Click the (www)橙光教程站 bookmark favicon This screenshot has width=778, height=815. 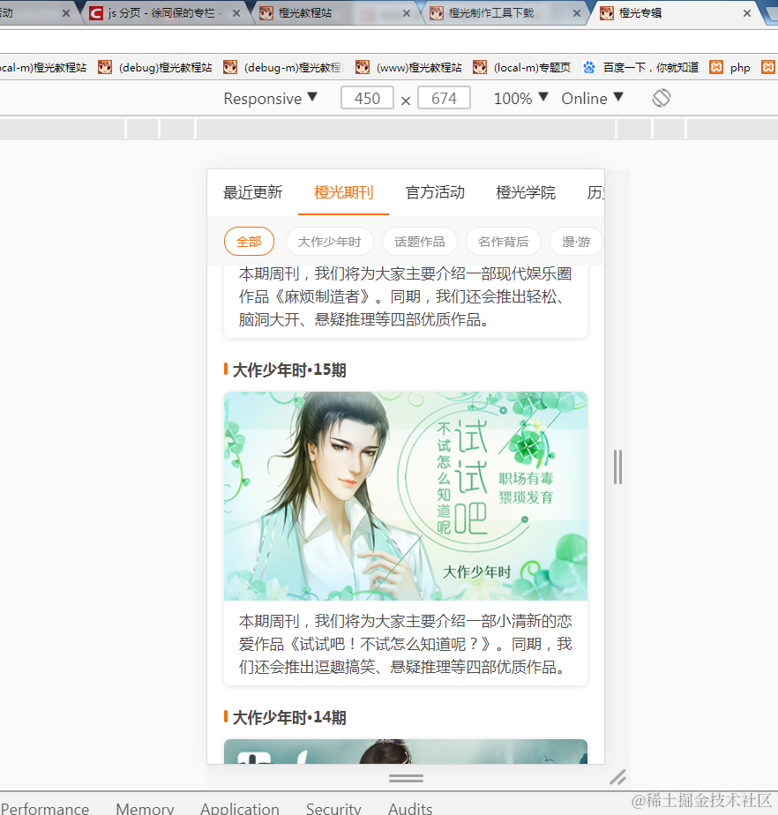363,67
